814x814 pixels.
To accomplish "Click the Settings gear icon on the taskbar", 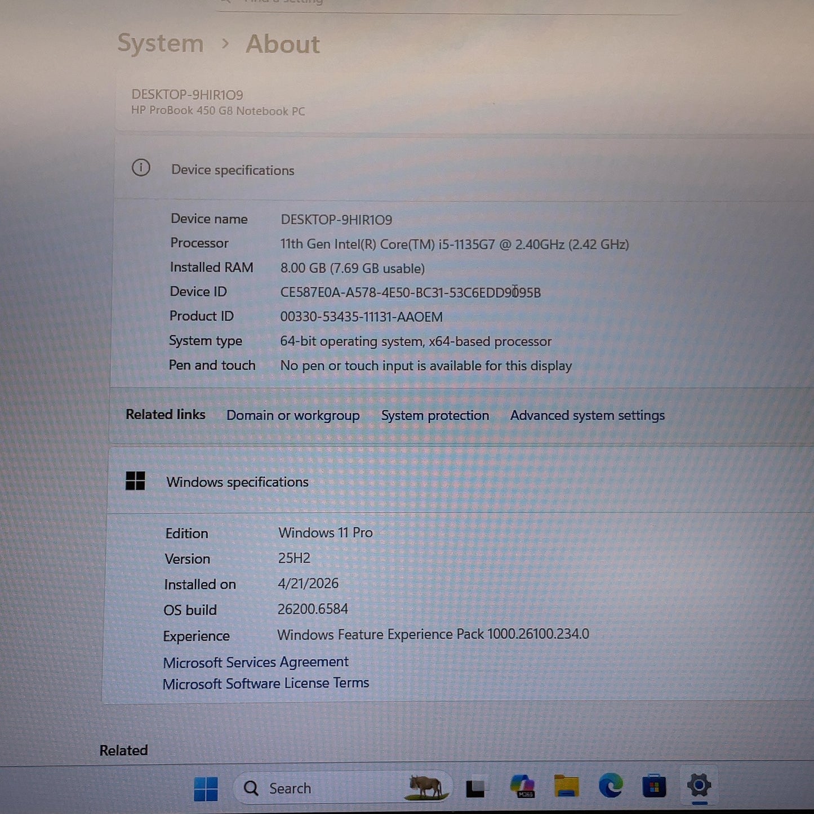I will [699, 785].
